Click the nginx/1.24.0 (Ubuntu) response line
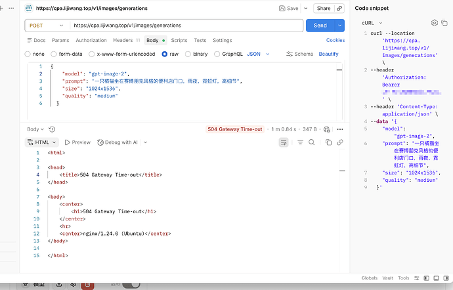 tap(115, 234)
